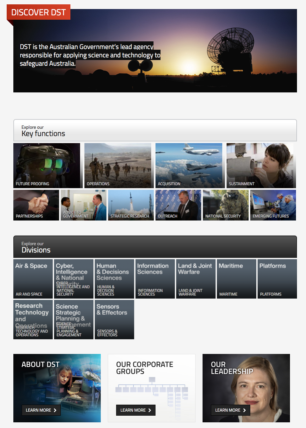Open the Future Proofing tile
306x428 pixels.
pos(47,165)
